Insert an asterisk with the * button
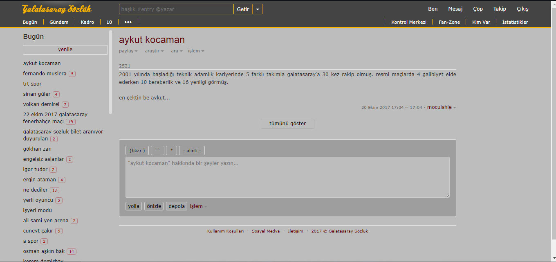556x262 pixels. pyautogui.click(x=172, y=151)
